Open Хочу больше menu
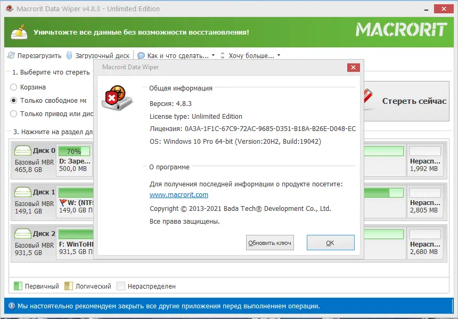Screen dimensions: 458x319 (251, 55)
